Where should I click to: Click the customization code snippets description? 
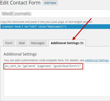point(44,60)
